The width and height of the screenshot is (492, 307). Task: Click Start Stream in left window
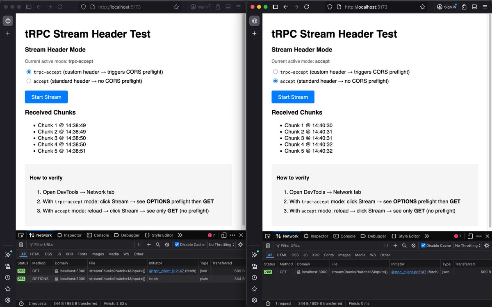click(x=46, y=97)
